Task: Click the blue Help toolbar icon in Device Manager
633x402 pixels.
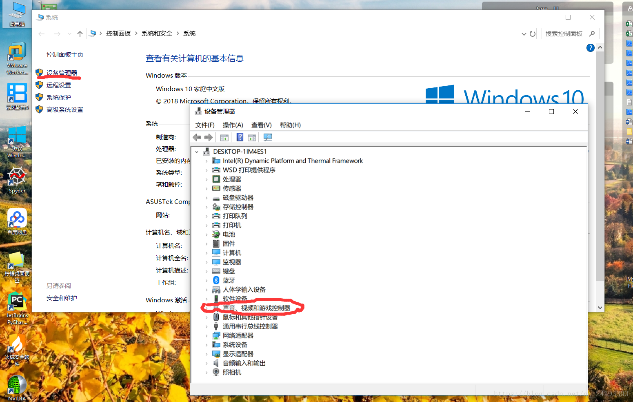Action: tap(240, 137)
